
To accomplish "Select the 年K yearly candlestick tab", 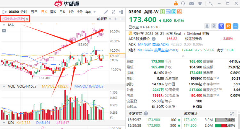I will (88, 12).
